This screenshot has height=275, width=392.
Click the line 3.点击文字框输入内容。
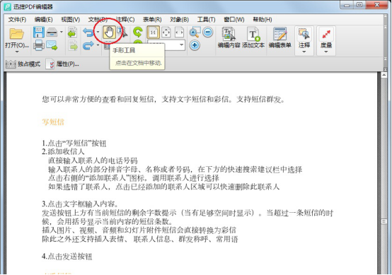click(80, 204)
